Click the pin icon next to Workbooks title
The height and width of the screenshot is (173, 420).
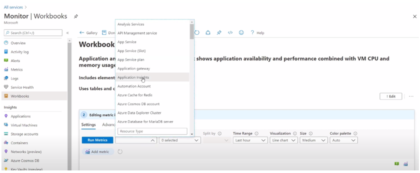coord(76,16)
